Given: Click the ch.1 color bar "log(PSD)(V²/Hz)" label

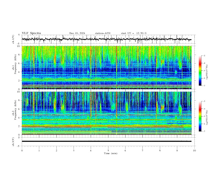Looking at the screenshot, I should click(x=207, y=72).
